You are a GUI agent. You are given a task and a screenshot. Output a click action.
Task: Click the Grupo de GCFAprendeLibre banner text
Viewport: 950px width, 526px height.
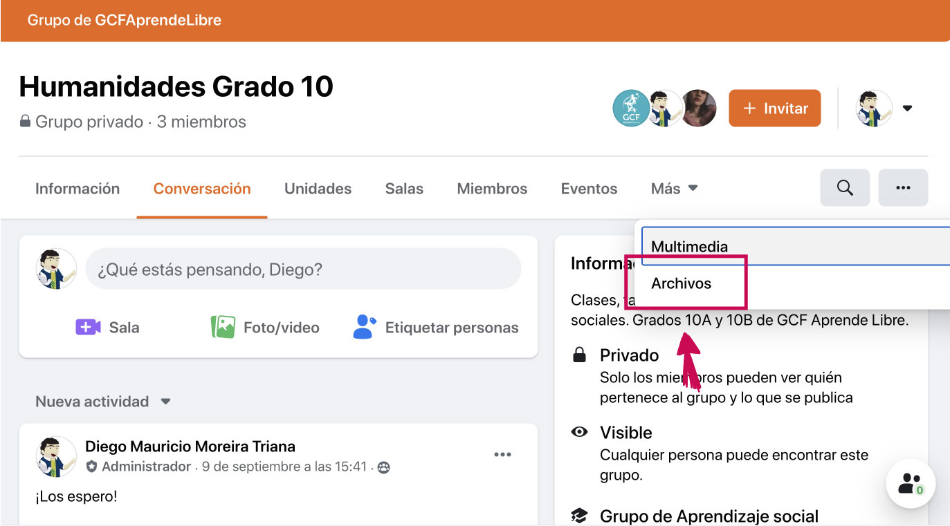pos(125,20)
